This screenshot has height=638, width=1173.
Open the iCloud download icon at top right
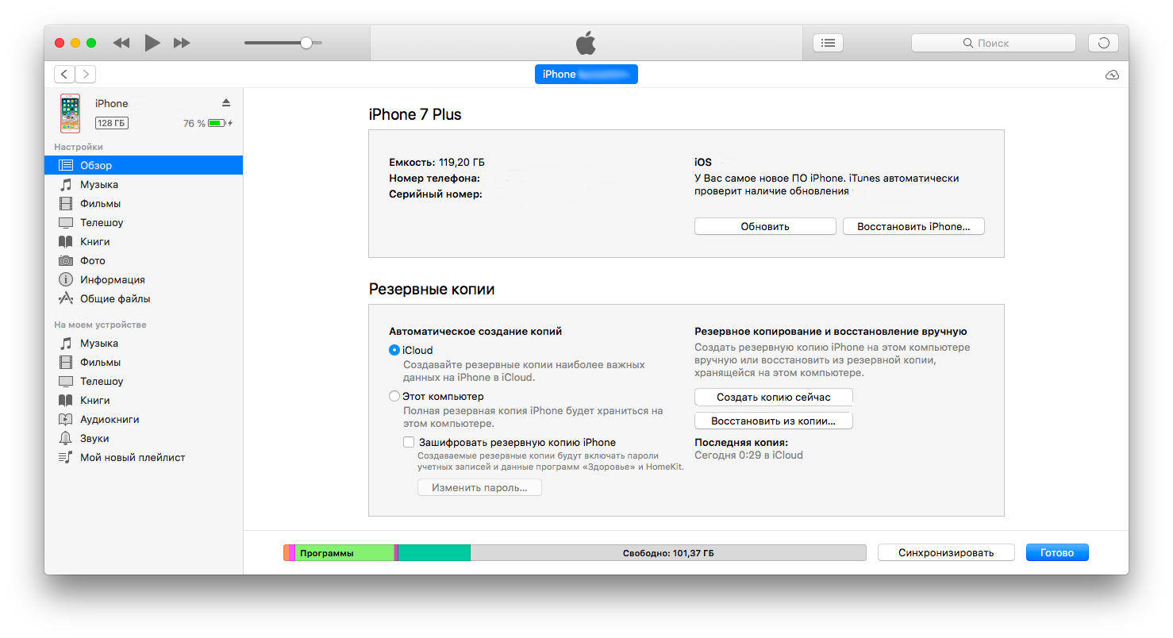click(1112, 75)
